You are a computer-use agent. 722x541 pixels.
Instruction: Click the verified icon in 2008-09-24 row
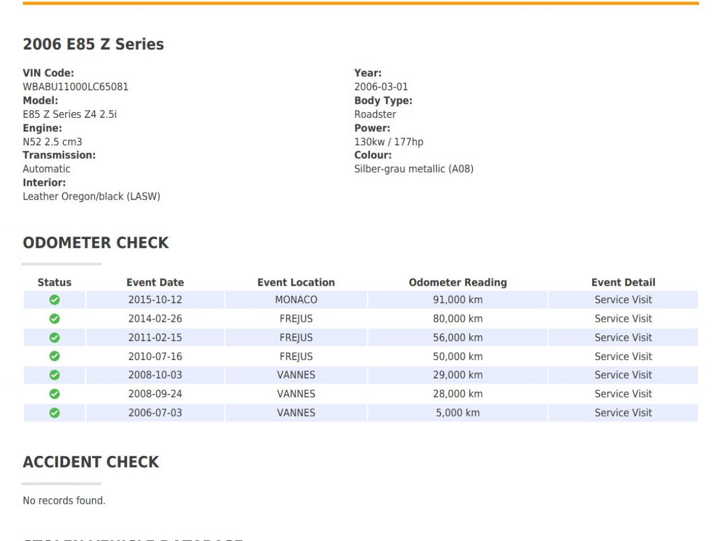click(55, 394)
